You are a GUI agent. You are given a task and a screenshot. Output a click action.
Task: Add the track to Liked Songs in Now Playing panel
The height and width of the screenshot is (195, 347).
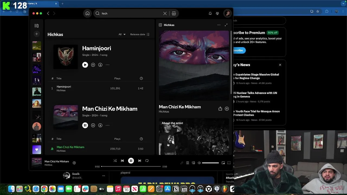tap(227, 109)
